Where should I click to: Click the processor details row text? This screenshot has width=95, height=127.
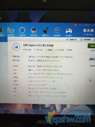pyautogui.click(x=45, y=66)
